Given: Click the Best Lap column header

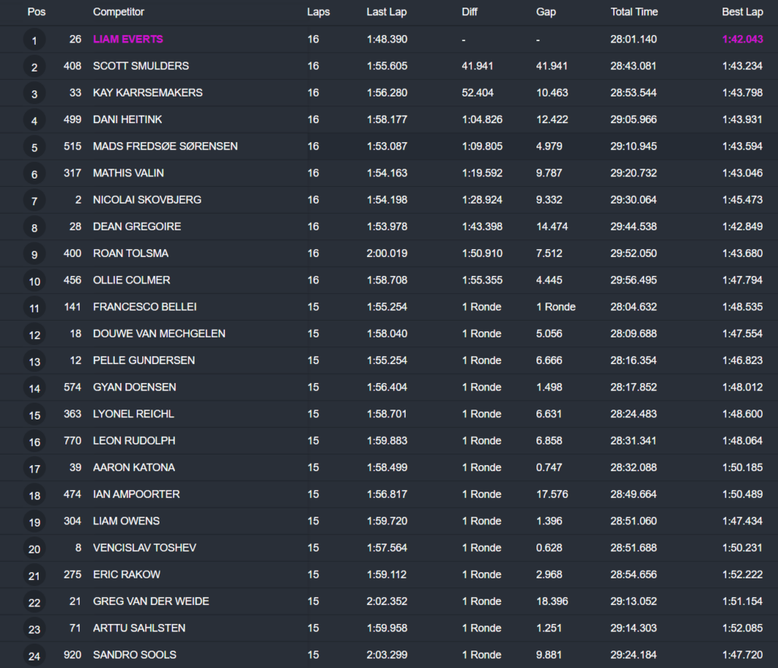Looking at the screenshot, I should tap(742, 12).
